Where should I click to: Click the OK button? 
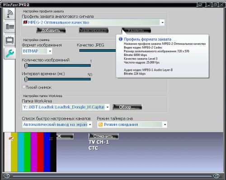coord(65,136)
